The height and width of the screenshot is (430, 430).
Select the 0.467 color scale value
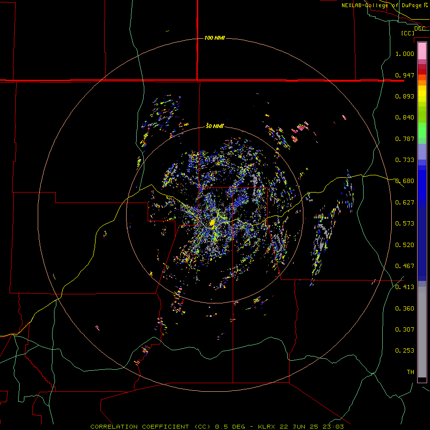(405, 266)
